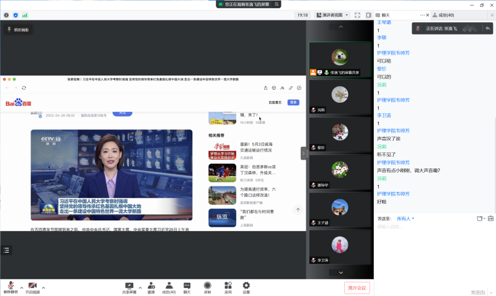Click the chat icon in toolbar
Screen dimensions: 496x296
click(x=187, y=285)
